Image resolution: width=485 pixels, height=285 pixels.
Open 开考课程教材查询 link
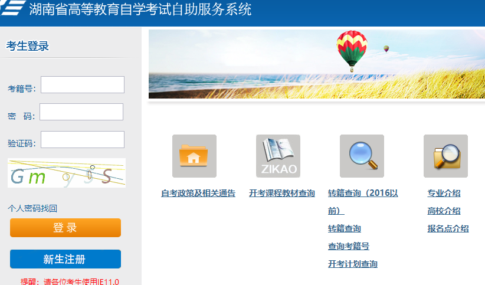[282, 194]
